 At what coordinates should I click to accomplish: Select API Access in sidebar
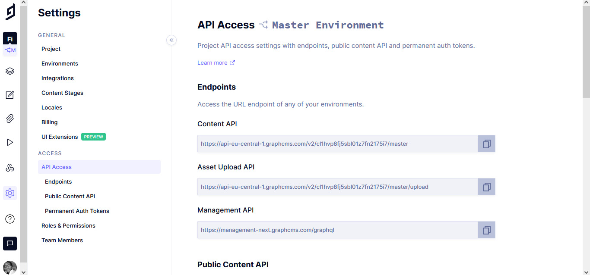(99, 167)
